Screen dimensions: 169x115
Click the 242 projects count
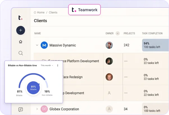tap(127, 45)
